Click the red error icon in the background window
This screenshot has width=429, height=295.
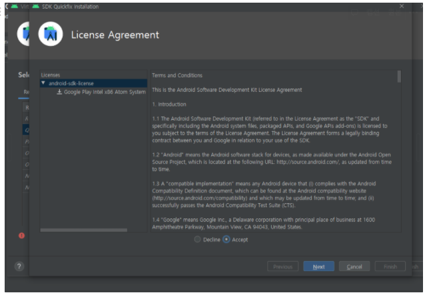pos(21,235)
